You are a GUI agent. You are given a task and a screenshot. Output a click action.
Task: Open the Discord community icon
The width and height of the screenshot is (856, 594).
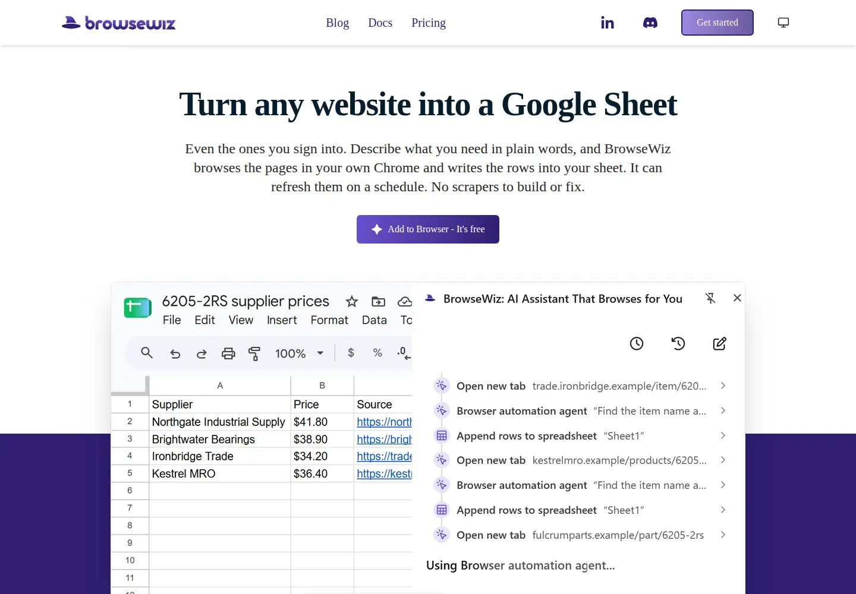(650, 23)
